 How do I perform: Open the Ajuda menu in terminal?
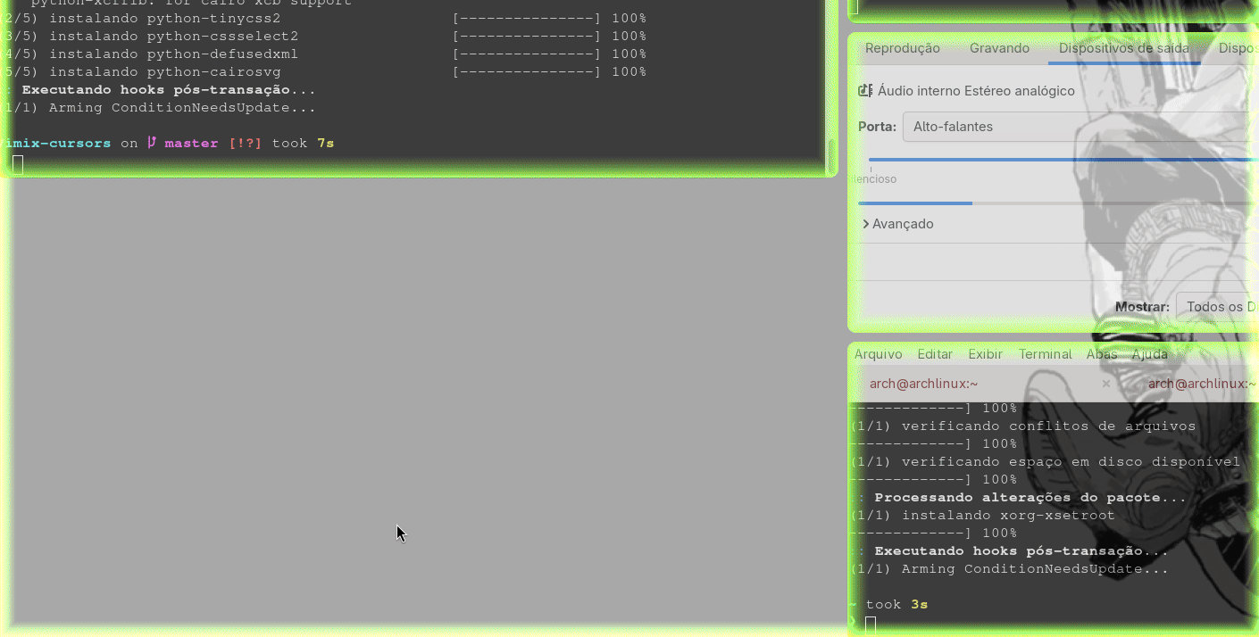(x=1149, y=354)
